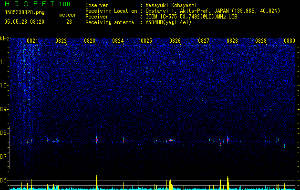
Task: Click the 0824 time marker
Action: click(x=118, y=41)
